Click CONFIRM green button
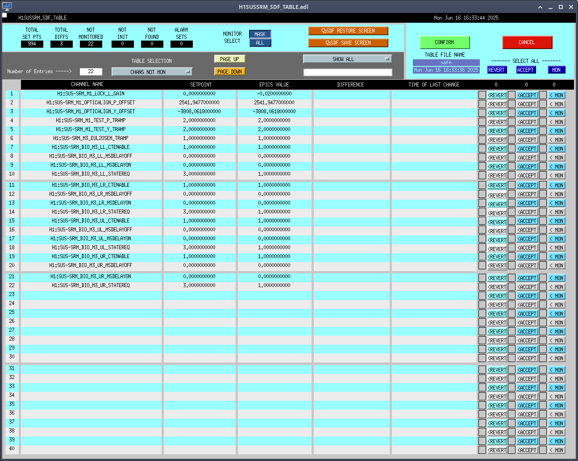Image resolution: width=578 pixels, height=461 pixels. [x=445, y=42]
